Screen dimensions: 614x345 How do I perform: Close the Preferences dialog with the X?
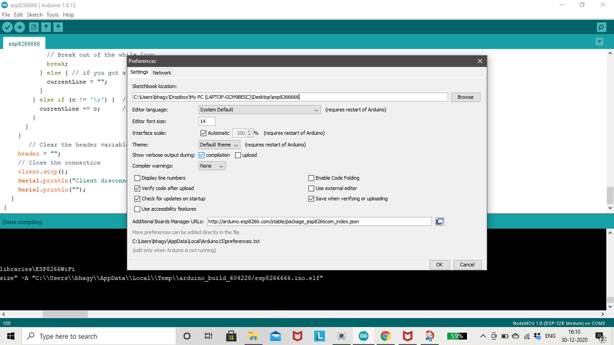click(x=480, y=61)
